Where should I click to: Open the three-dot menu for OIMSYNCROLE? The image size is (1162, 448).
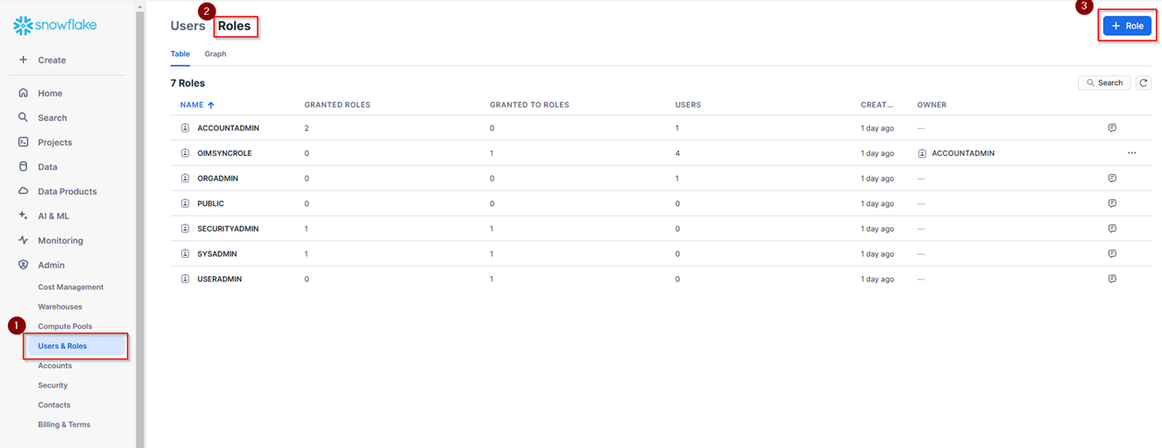pyautogui.click(x=1131, y=153)
